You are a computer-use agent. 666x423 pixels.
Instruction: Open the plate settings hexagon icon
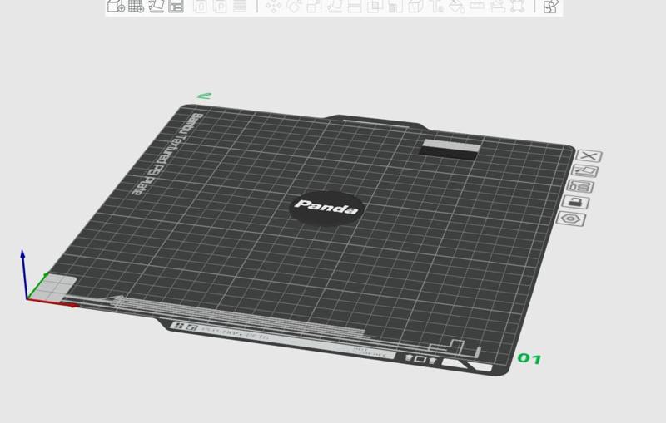[571, 219]
